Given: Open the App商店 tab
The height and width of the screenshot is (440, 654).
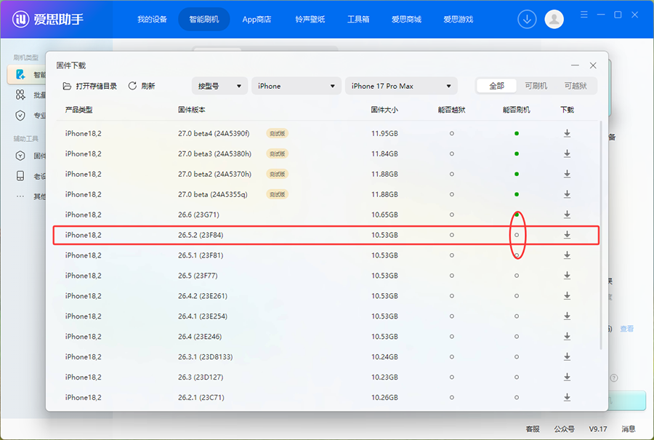Looking at the screenshot, I should [x=257, y=19].
